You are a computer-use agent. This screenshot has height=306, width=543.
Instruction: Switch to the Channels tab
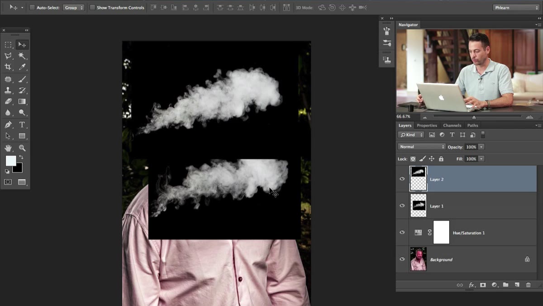452,125
